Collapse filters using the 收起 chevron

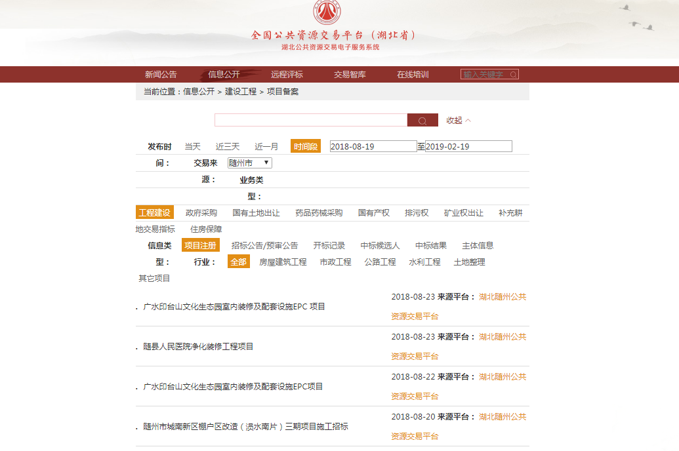(x=459, y=121)
